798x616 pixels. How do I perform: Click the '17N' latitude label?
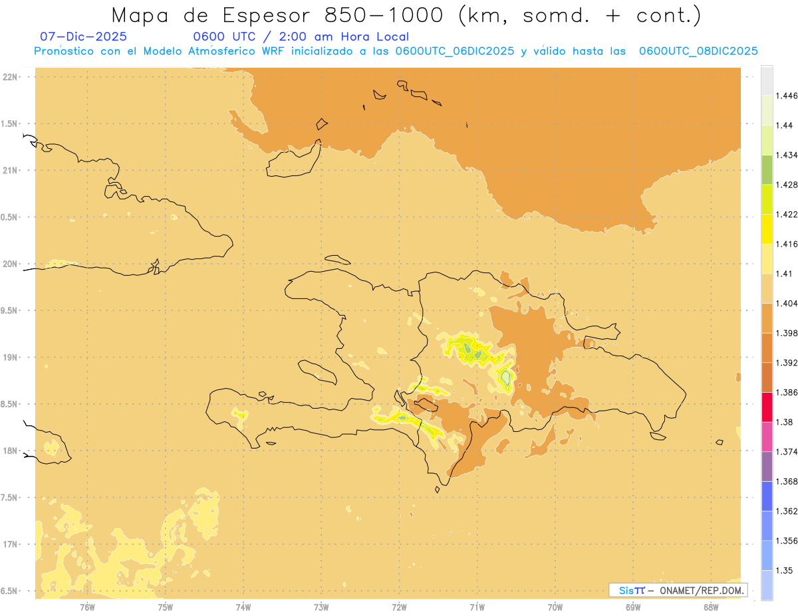pyautogui.click(x=10, y=544)
